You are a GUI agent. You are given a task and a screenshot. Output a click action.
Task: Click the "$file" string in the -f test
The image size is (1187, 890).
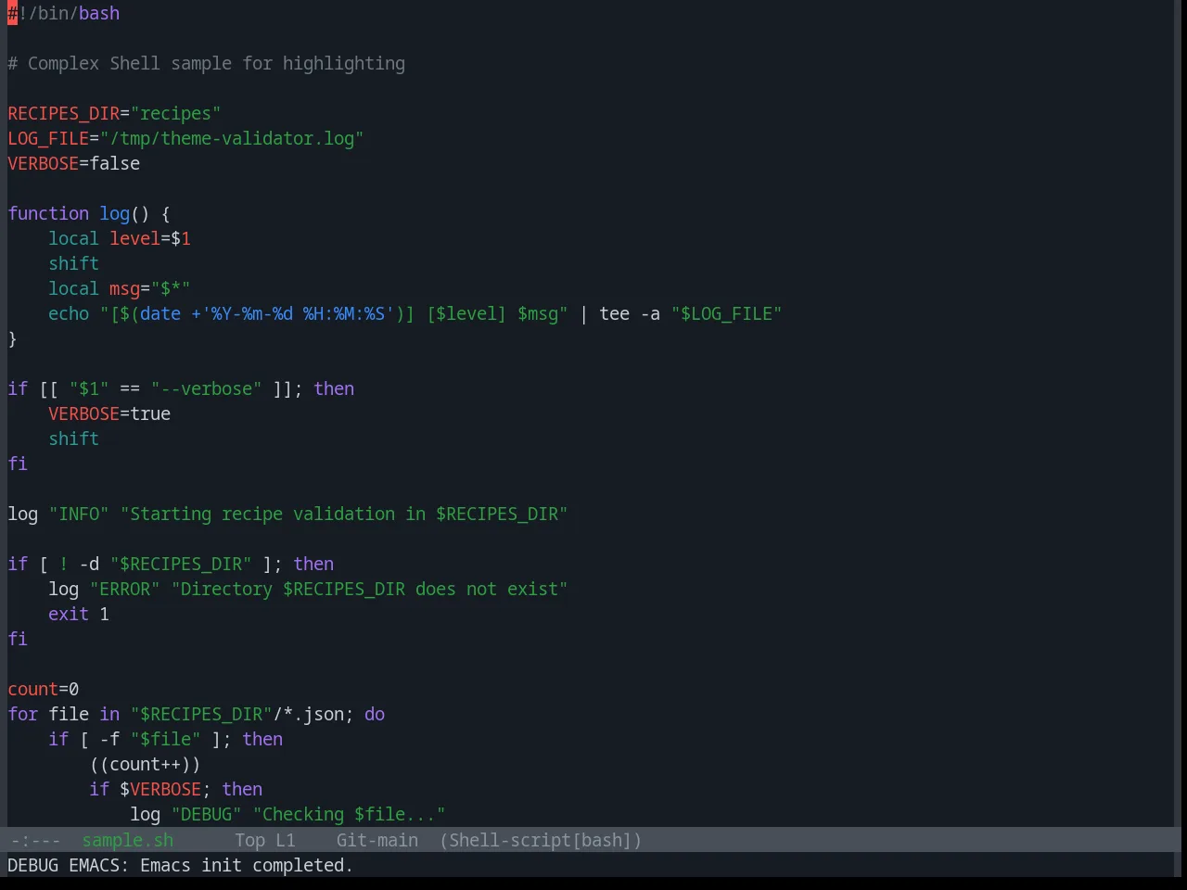pyautogui.click(x=166, y=739)
